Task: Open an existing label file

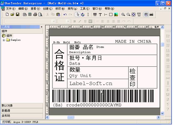Action: (x=12, y=14)
